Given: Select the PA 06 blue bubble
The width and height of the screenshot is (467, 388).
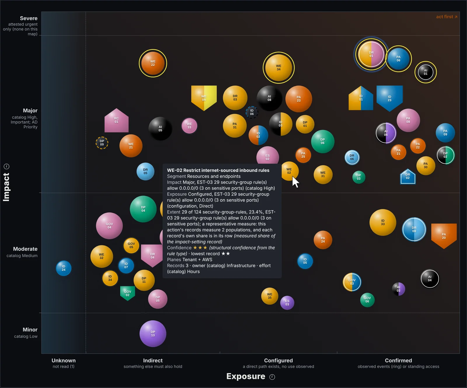Looking at the screenshot, I should coord(398,59).
